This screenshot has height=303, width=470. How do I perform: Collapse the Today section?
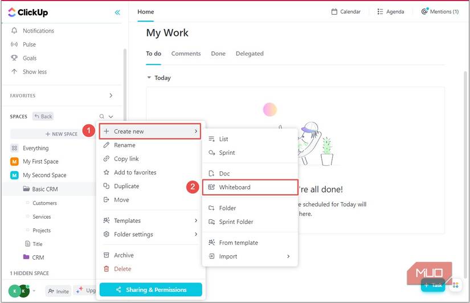[x=149, y=77]
